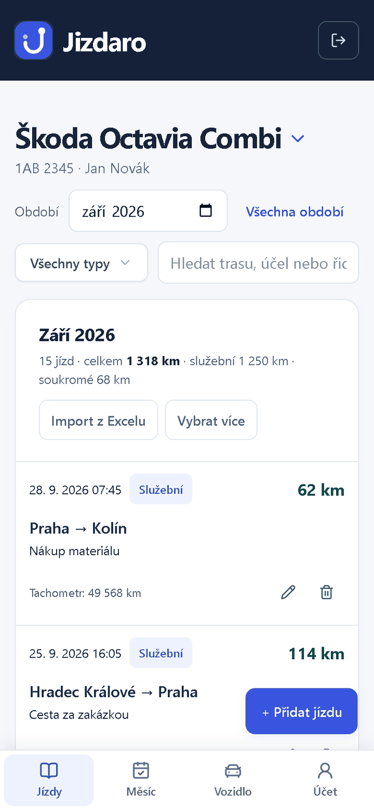The height and width of the screenshot is (810, 374).
Task: Go to the Účet tab
Action: (x=325, y=780)
